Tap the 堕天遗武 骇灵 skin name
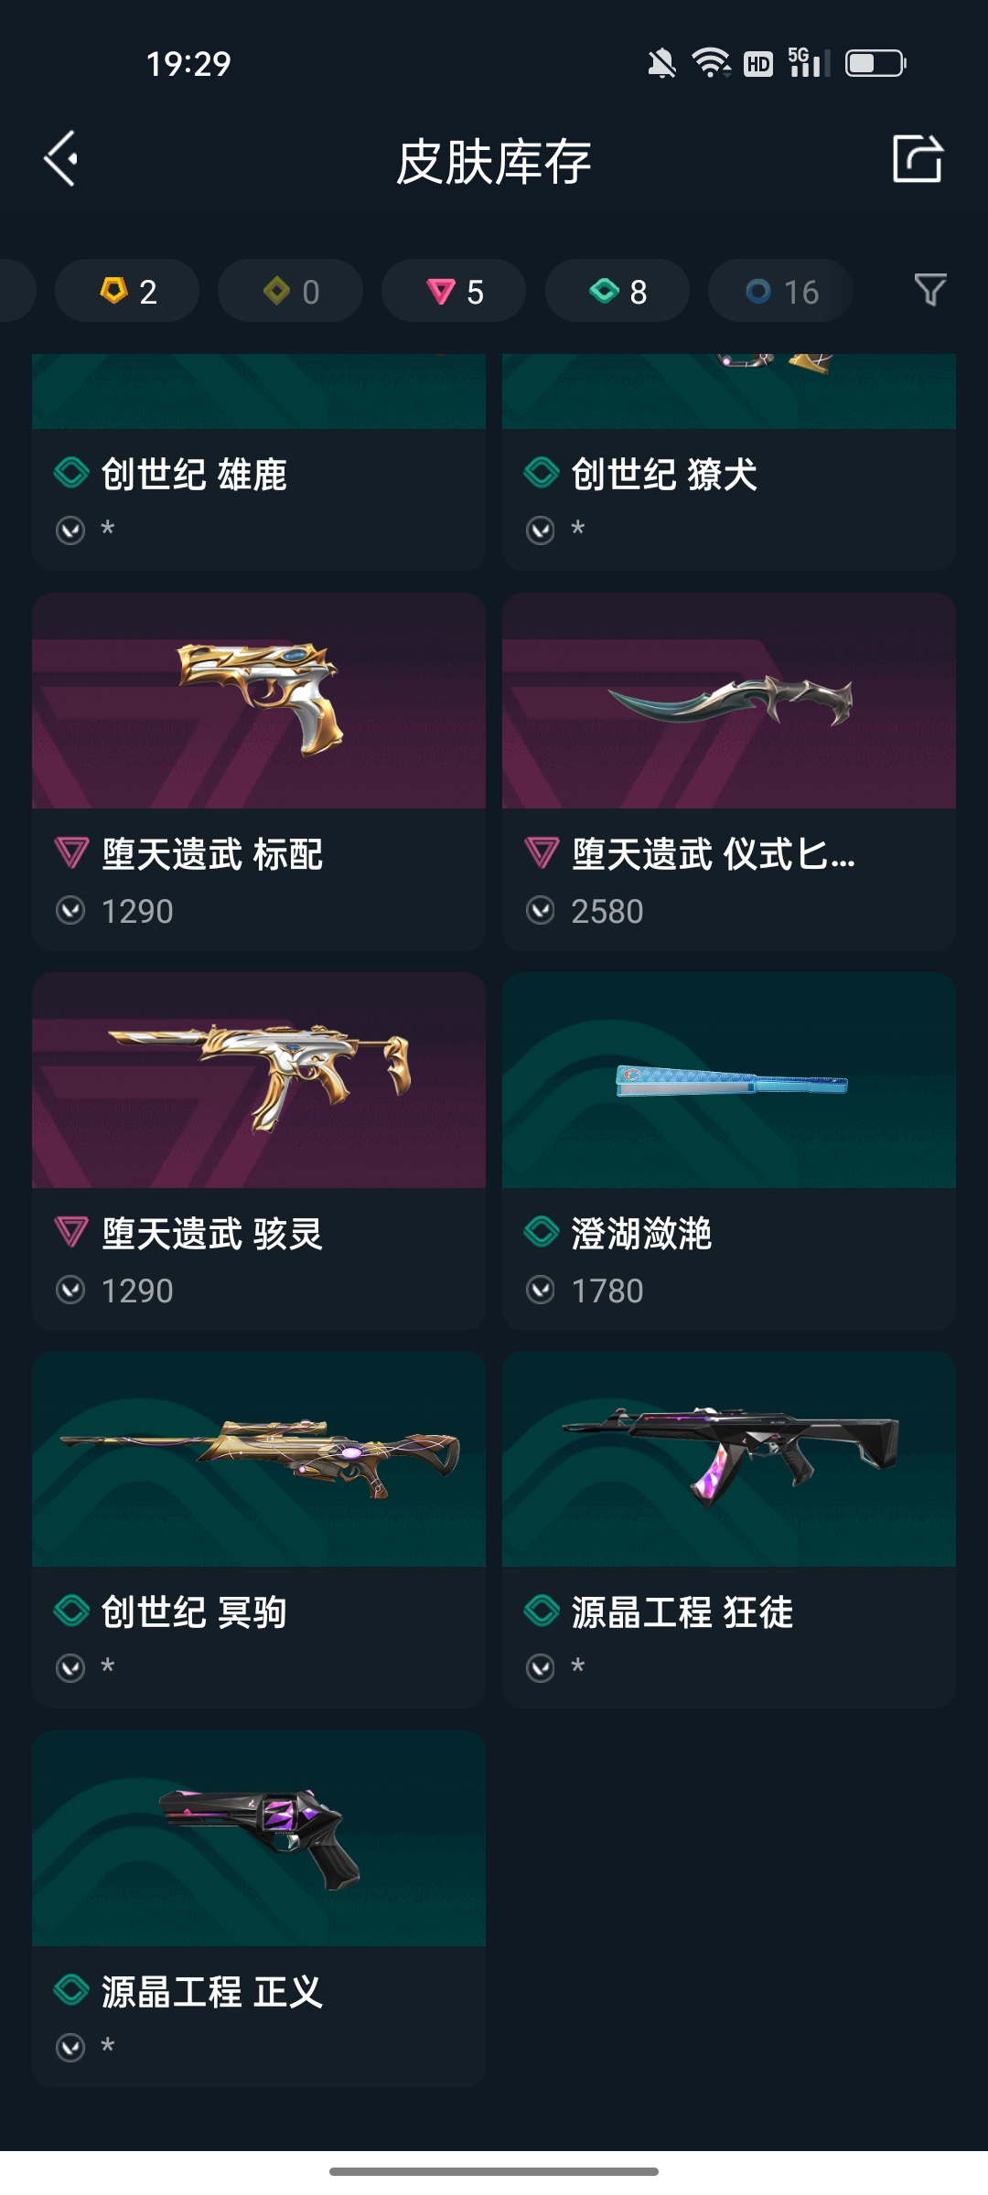Screen dimensions: 988x2195 point(212,1234)
